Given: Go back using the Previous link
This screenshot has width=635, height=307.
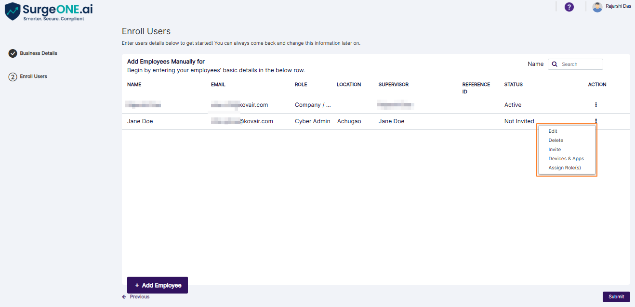Looking at the screenshot, I should (140, 296).
